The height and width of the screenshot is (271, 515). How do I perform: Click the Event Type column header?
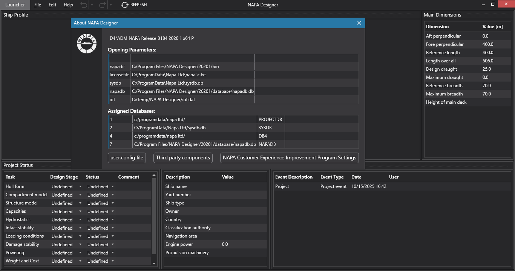point(332,177)
